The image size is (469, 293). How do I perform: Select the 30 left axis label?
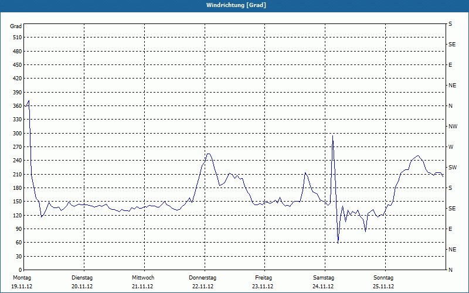click(x=19, y=256)
